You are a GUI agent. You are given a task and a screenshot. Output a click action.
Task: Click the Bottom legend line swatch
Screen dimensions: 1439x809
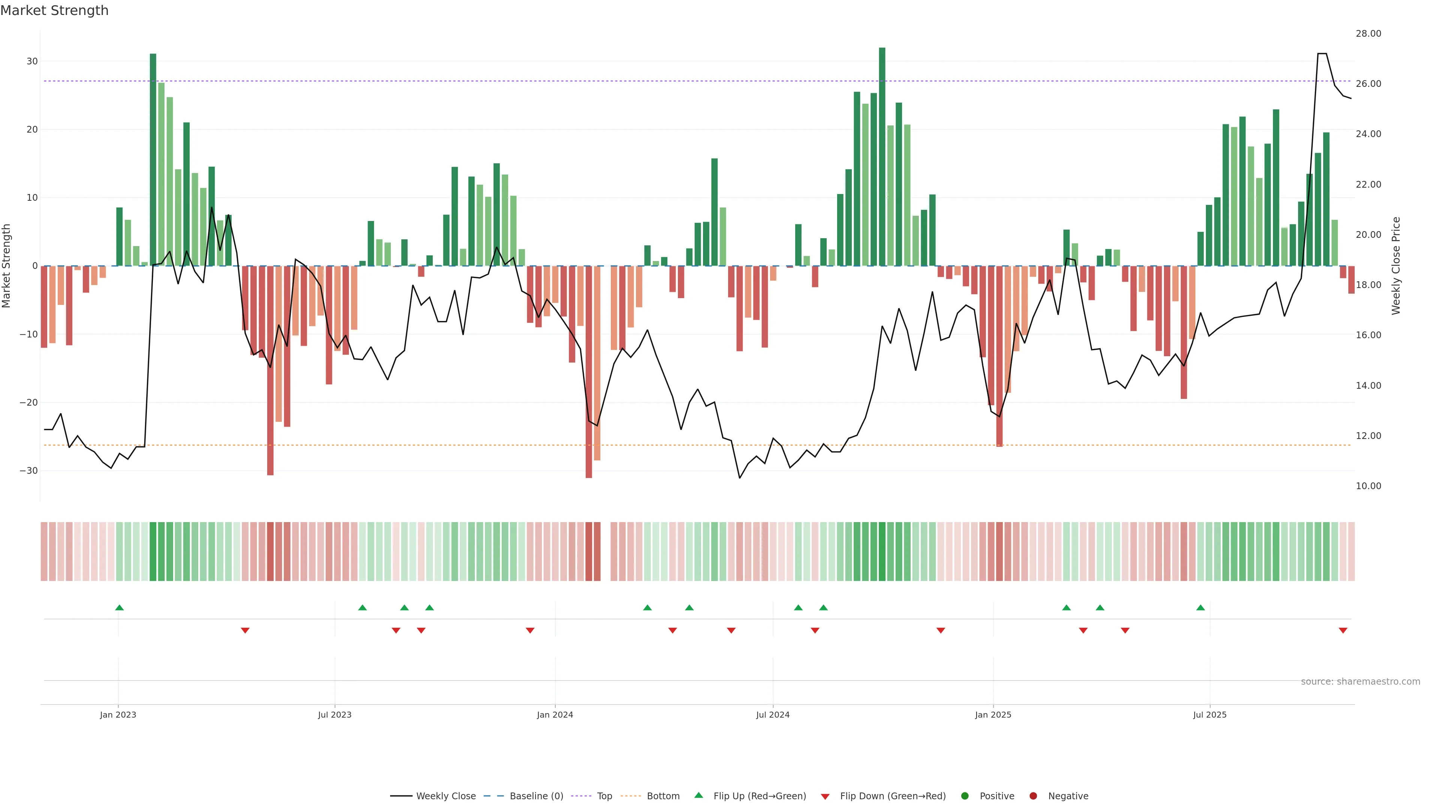(631, 796)
